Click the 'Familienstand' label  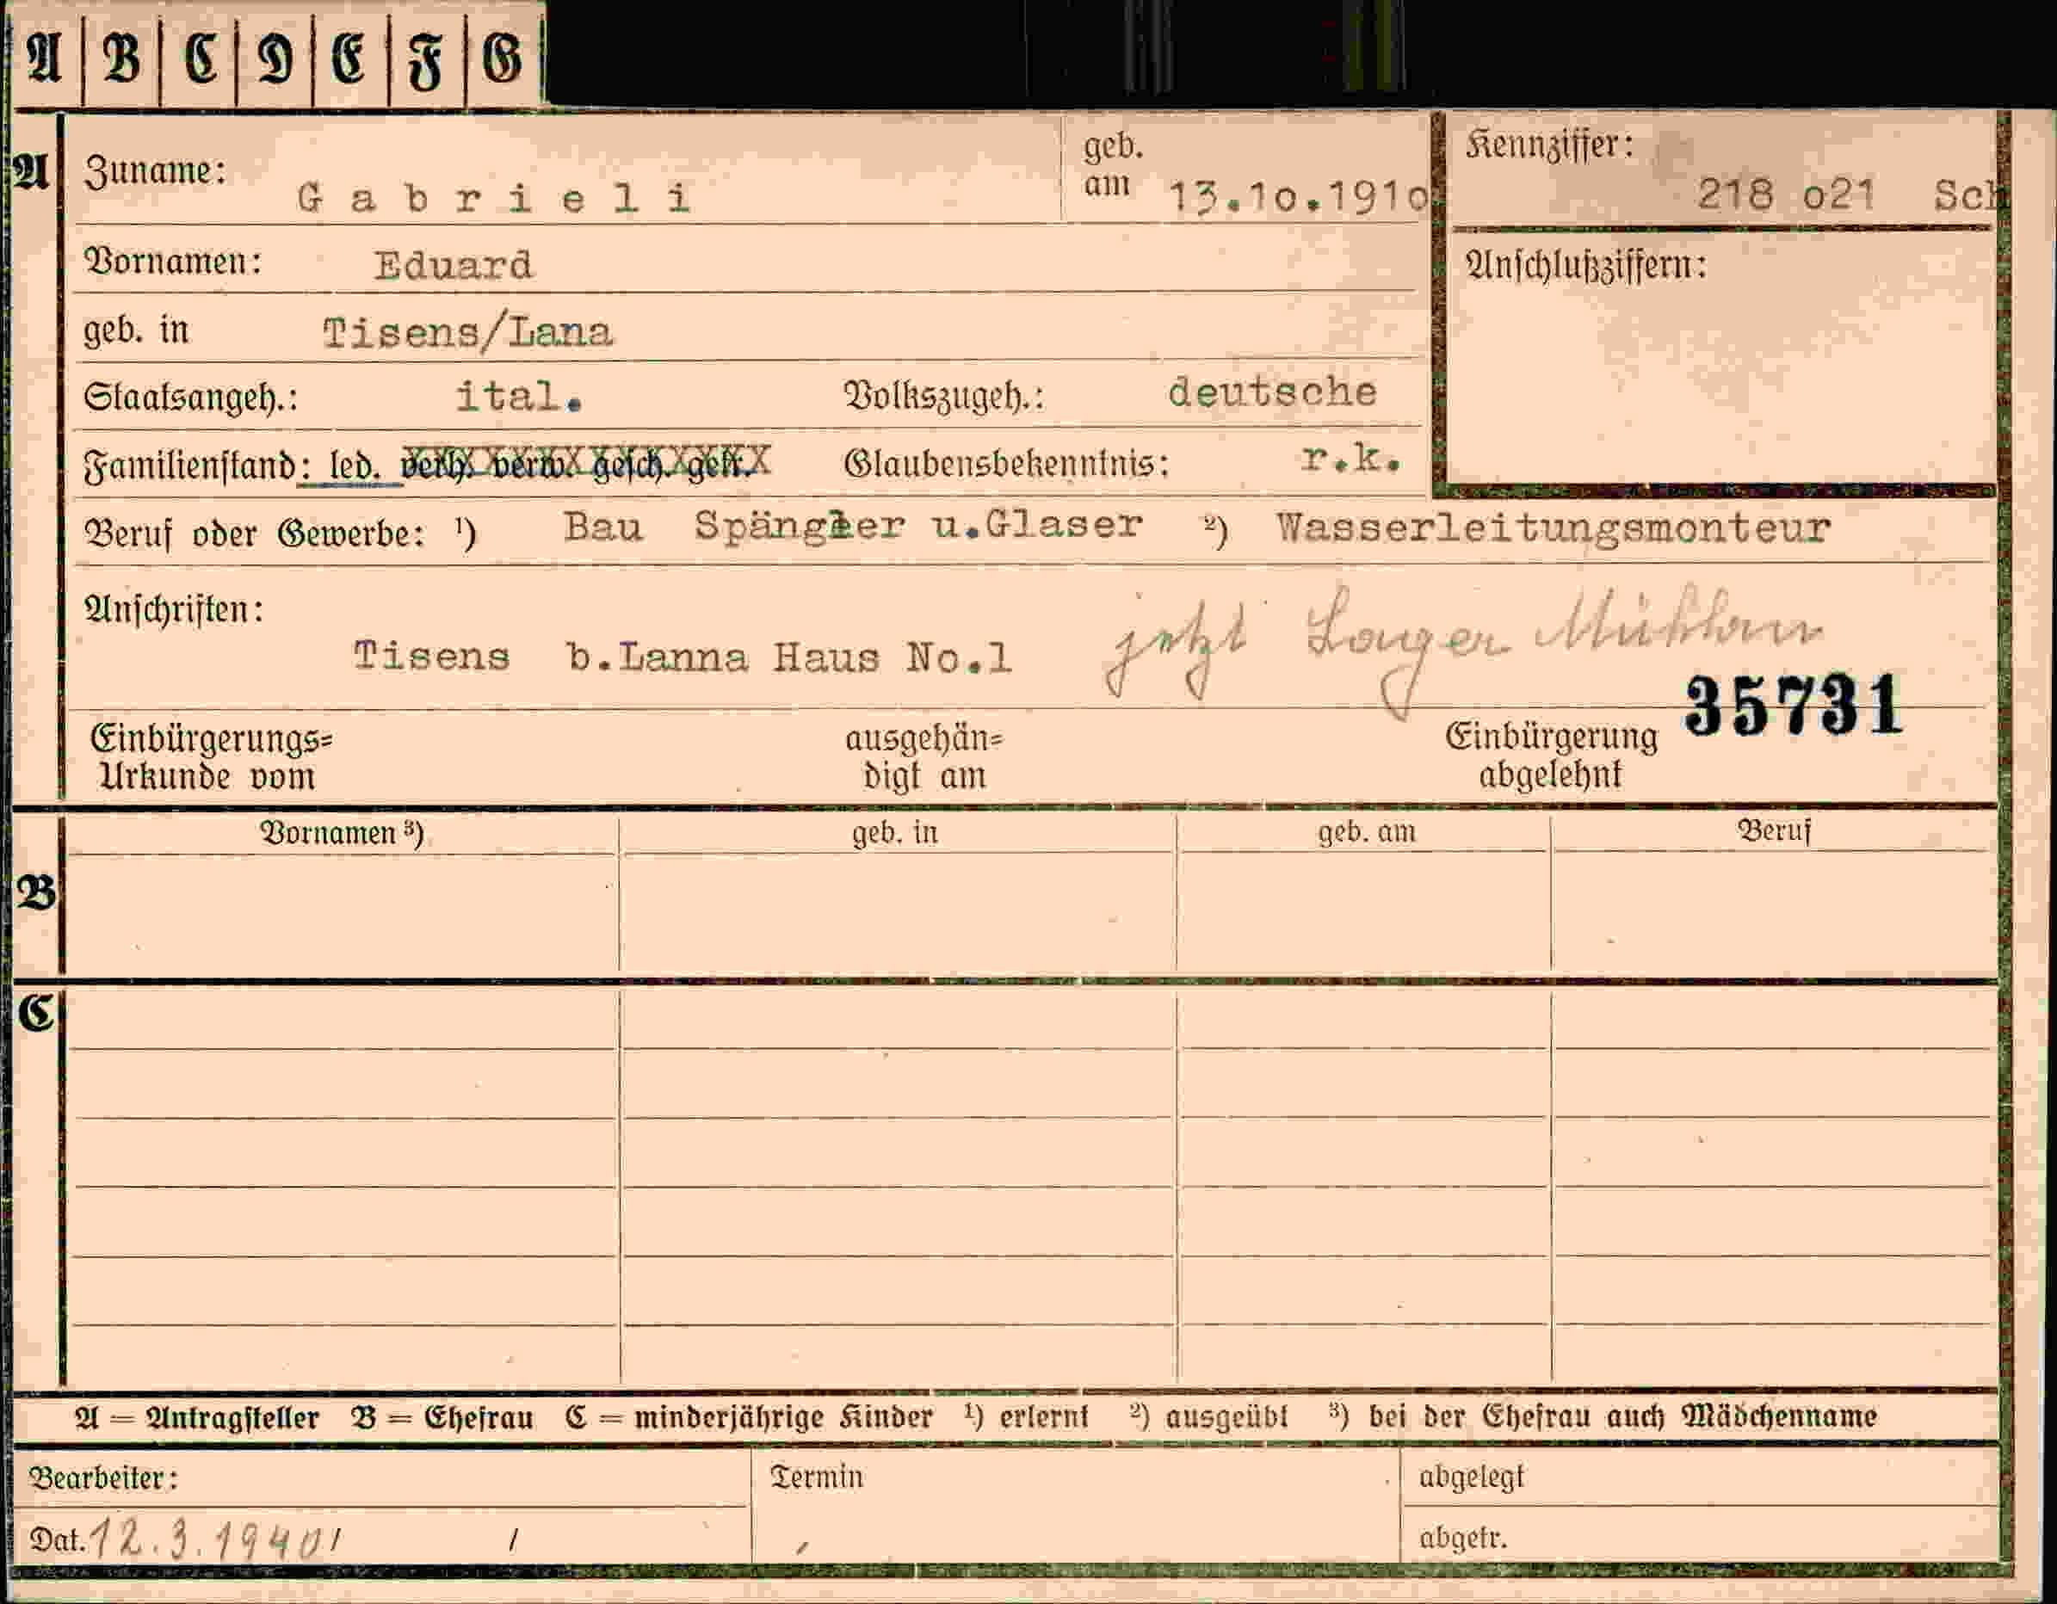coord(188,467)
